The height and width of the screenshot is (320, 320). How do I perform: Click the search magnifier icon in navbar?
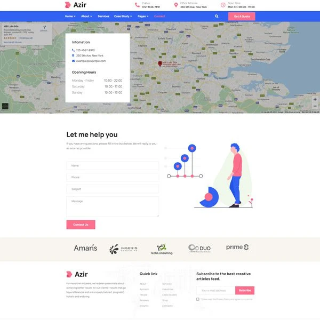(217, 17)
